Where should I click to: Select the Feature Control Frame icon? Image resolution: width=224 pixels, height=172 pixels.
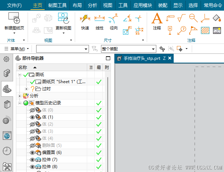click(170, 18)
